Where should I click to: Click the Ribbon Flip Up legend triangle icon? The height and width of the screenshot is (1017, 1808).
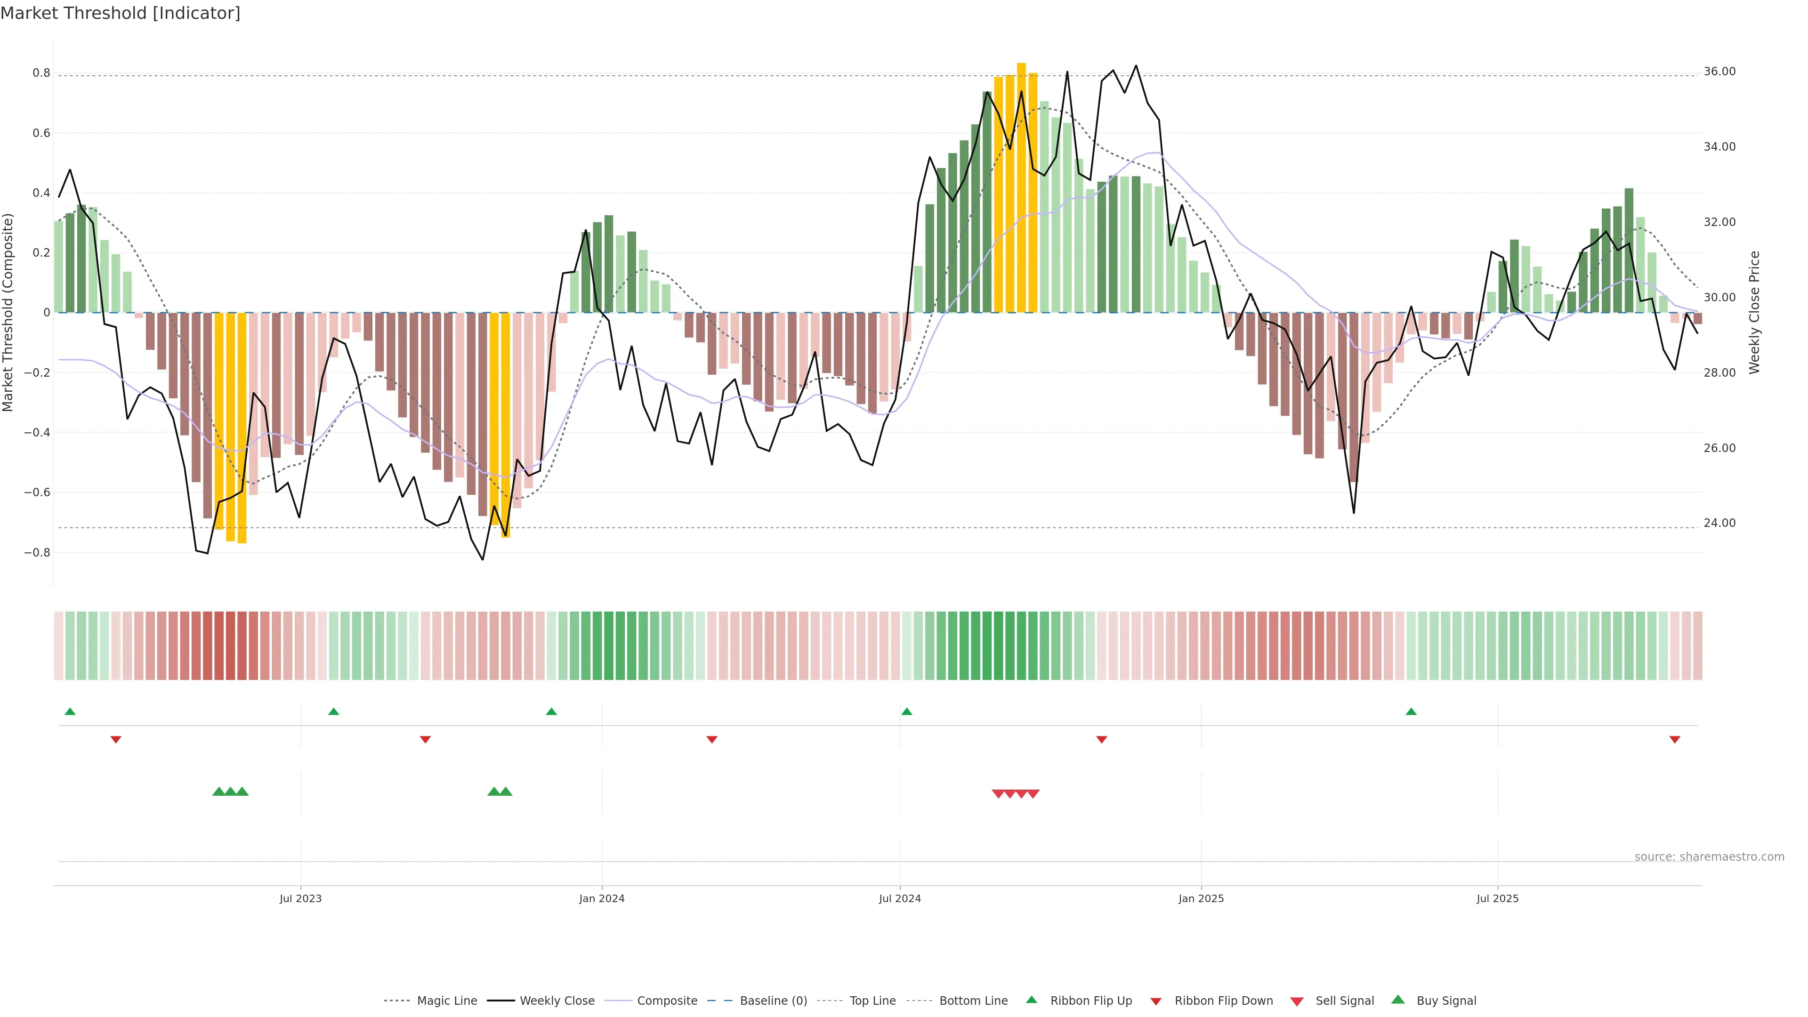(1031, 1000)
